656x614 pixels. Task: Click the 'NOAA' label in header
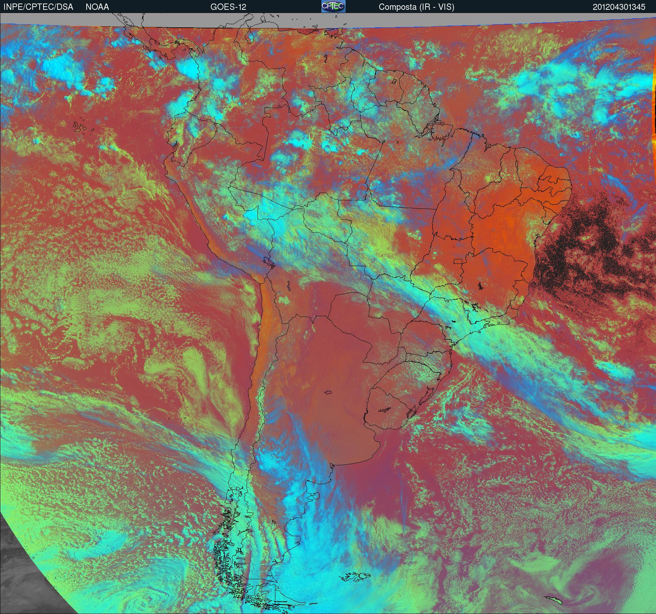pos(97,7)
